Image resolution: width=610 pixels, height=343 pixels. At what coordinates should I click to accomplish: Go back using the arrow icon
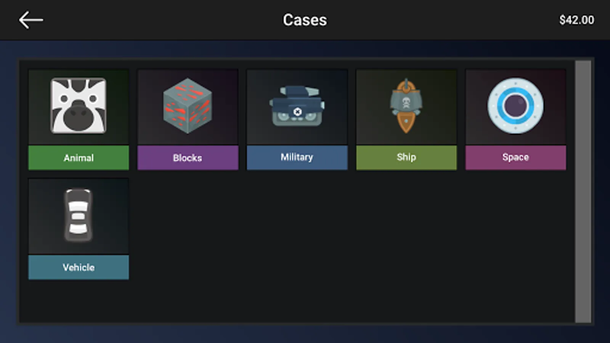point(31,20)
